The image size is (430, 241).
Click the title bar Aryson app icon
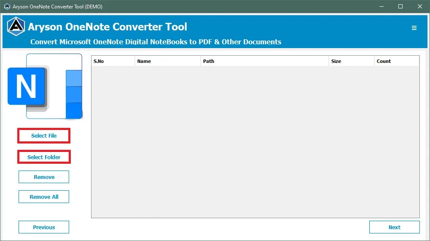pos(7,6)
